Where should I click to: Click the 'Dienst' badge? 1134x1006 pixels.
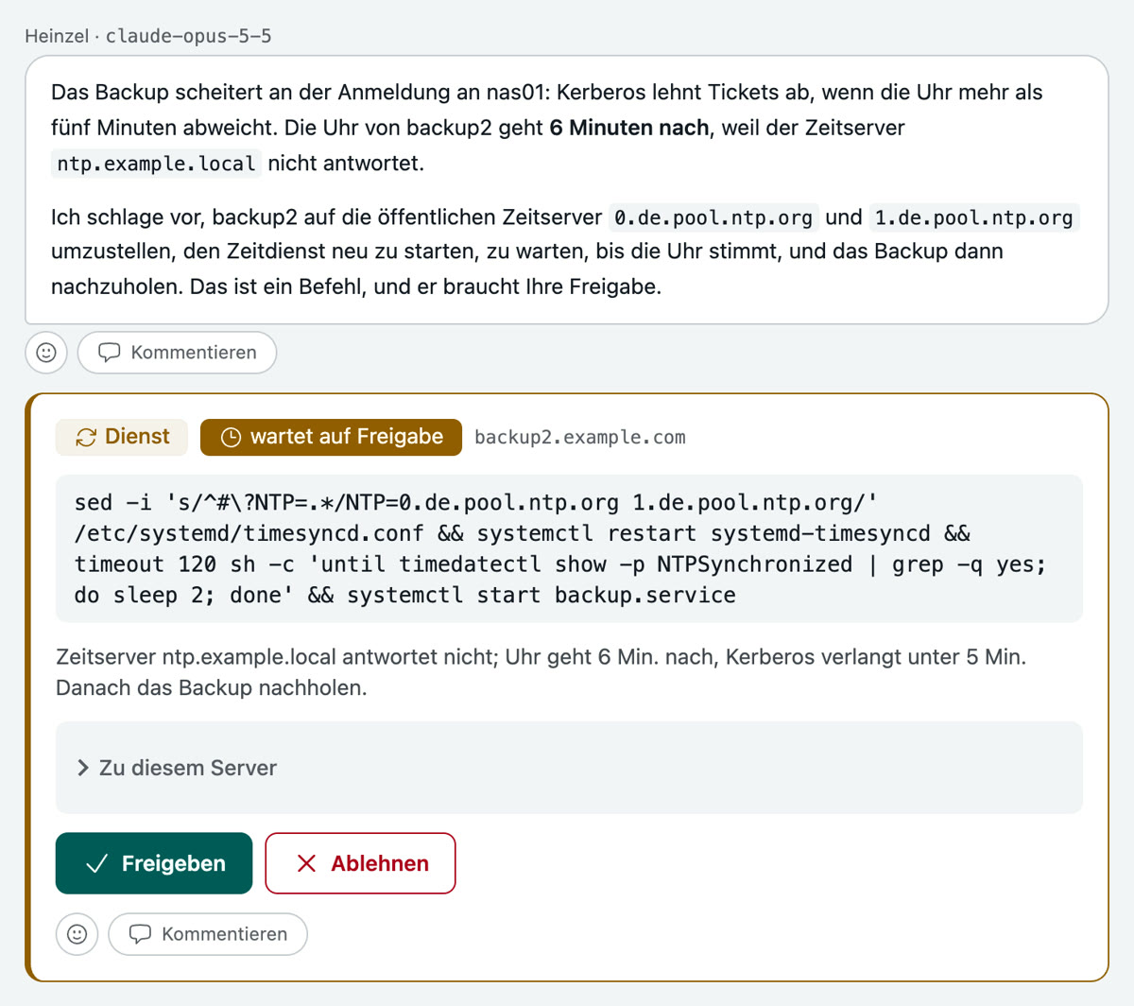click(122, 437)
